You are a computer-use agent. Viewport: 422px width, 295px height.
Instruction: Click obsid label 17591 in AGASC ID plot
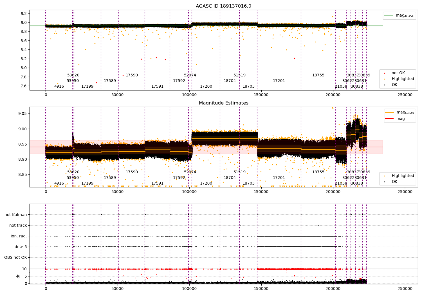[158, 87]
